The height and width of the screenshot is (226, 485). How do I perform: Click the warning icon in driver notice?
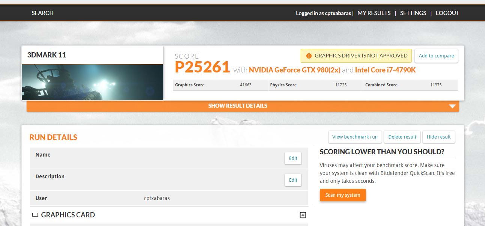309,56
